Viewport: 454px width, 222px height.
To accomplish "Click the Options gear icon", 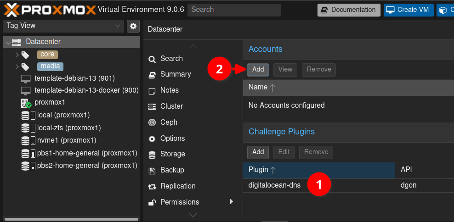I will (152, 139).
